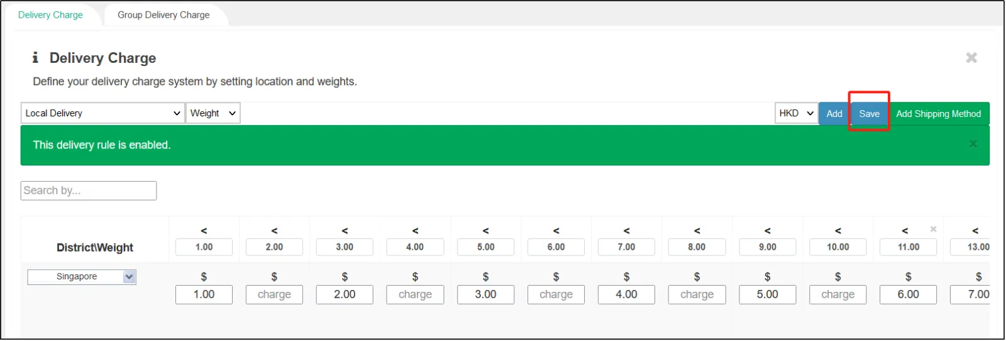Click the 1.00 weight threshold field
Viewport: 1006px width, 341px height.
tap(204, 247)
